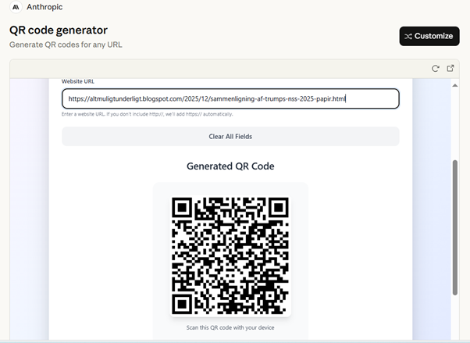Reload the preview with the refresh icon

435,69
